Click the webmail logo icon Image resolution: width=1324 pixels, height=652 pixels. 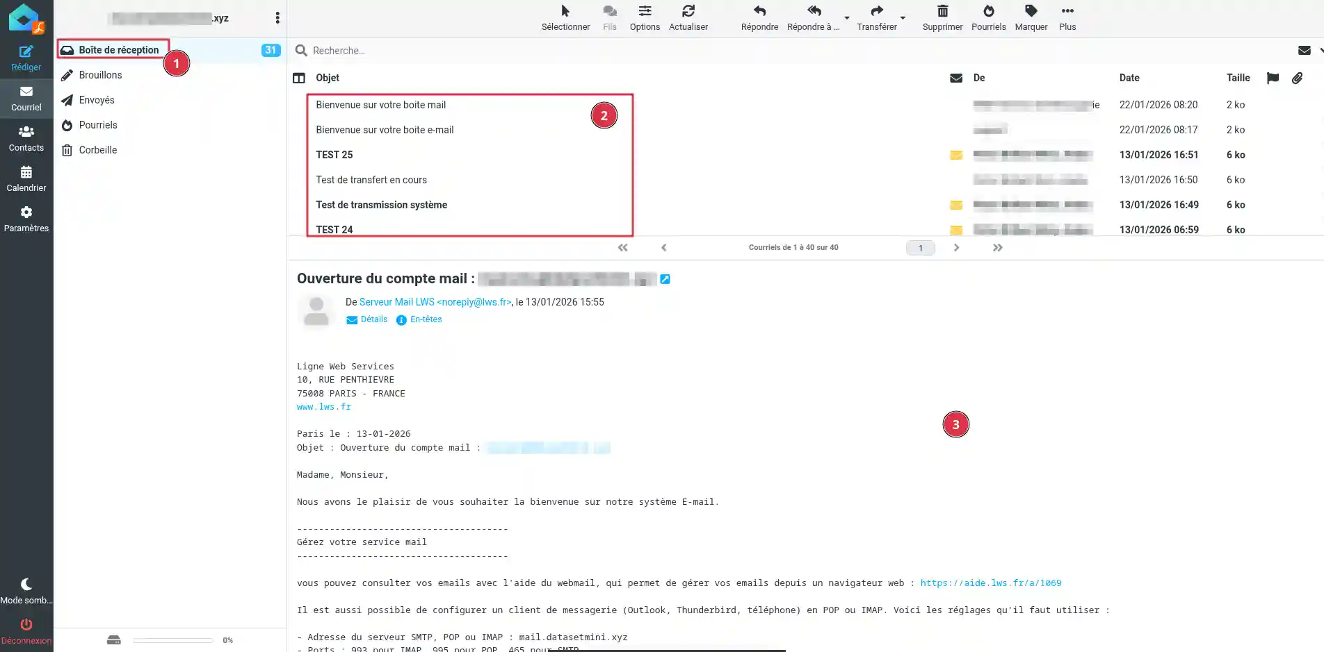(26, 19)
